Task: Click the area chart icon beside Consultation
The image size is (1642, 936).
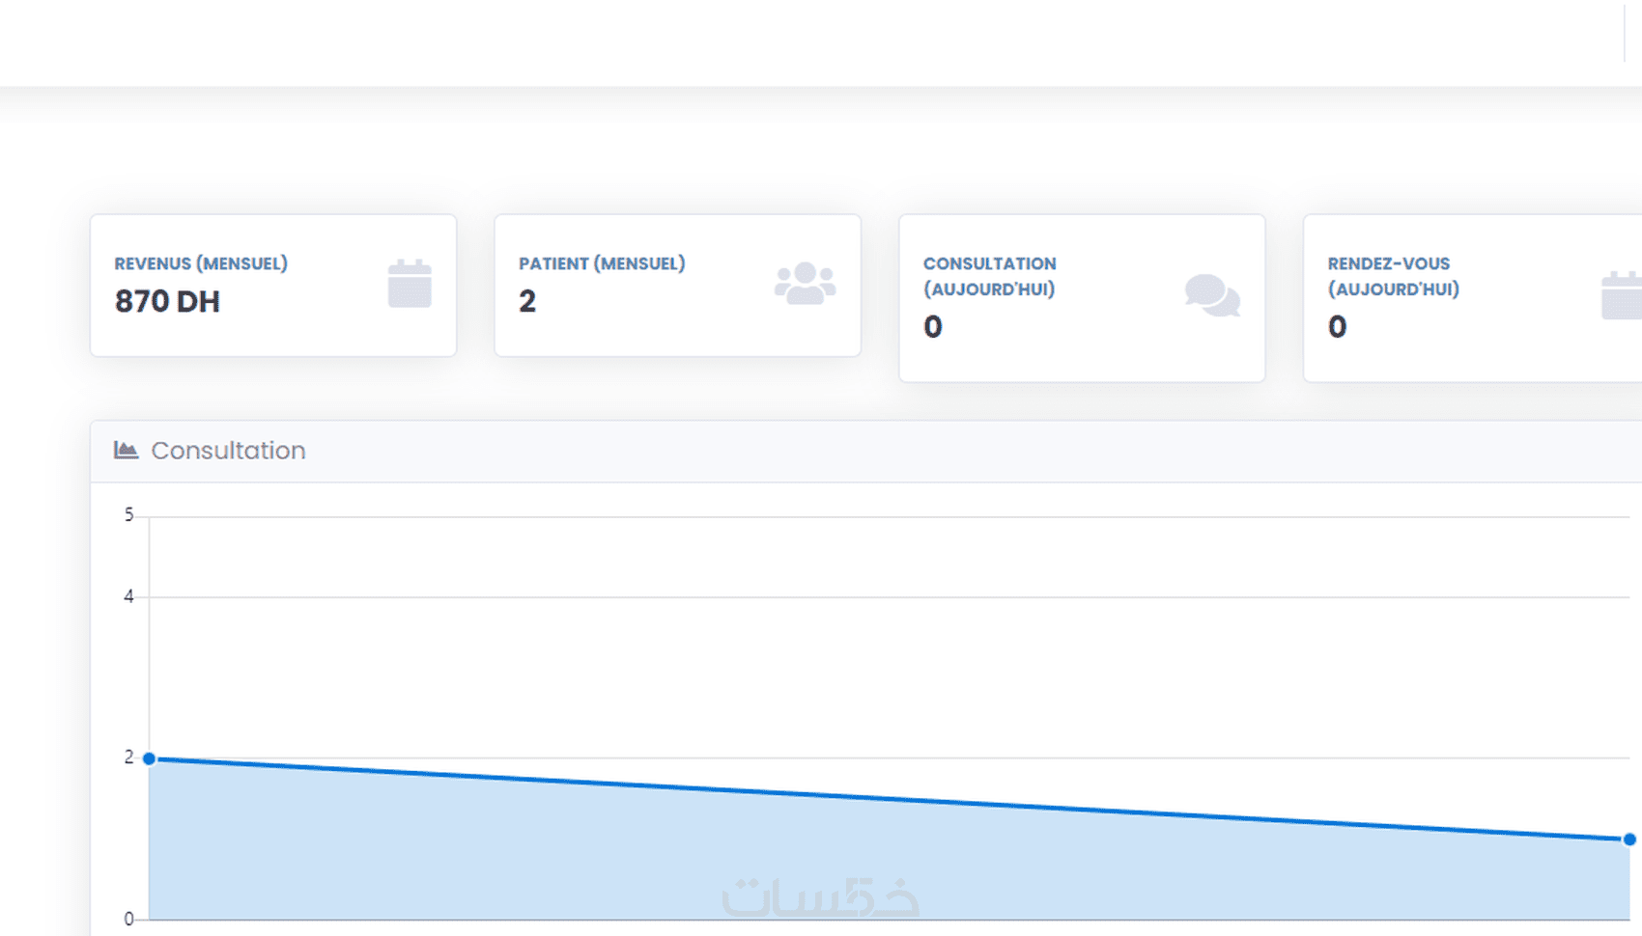Action: coord(126,450)
